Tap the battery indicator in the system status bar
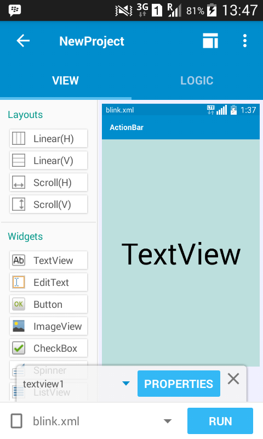Screen dimensions: 263x439 click(x=212, y=10)
